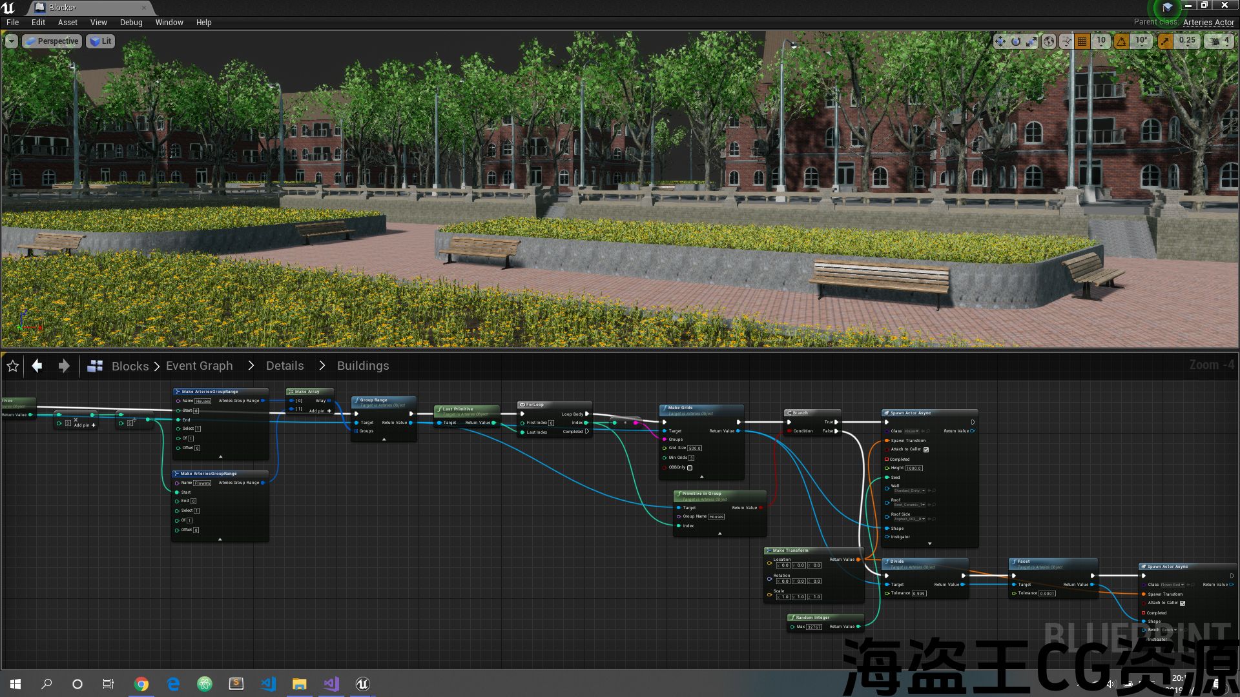Uncheck Attach to Caller on Spawn Actor Async
The height and width of the screenshot is (697, 1240).
click(x=926, y=450)
